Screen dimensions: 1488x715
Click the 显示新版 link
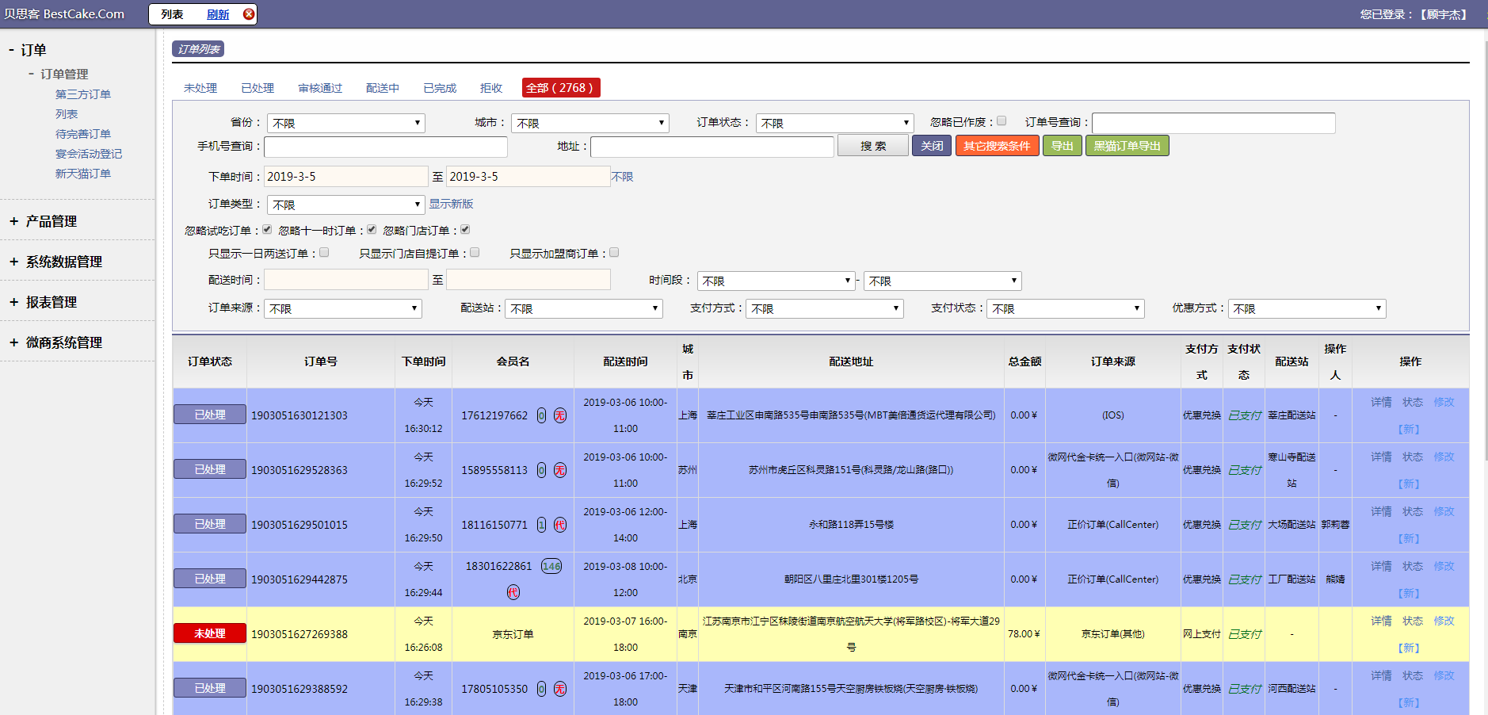(451, 204)
